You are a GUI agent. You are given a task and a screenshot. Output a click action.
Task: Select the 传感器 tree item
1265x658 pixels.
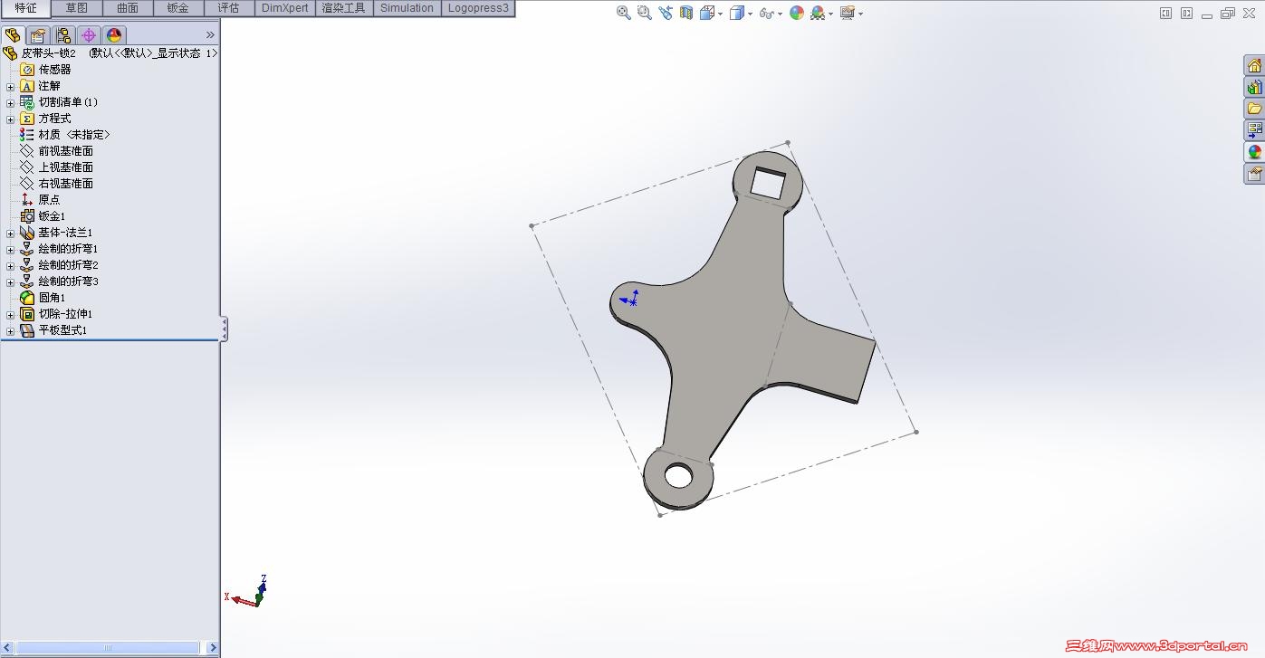coord(45,70)
